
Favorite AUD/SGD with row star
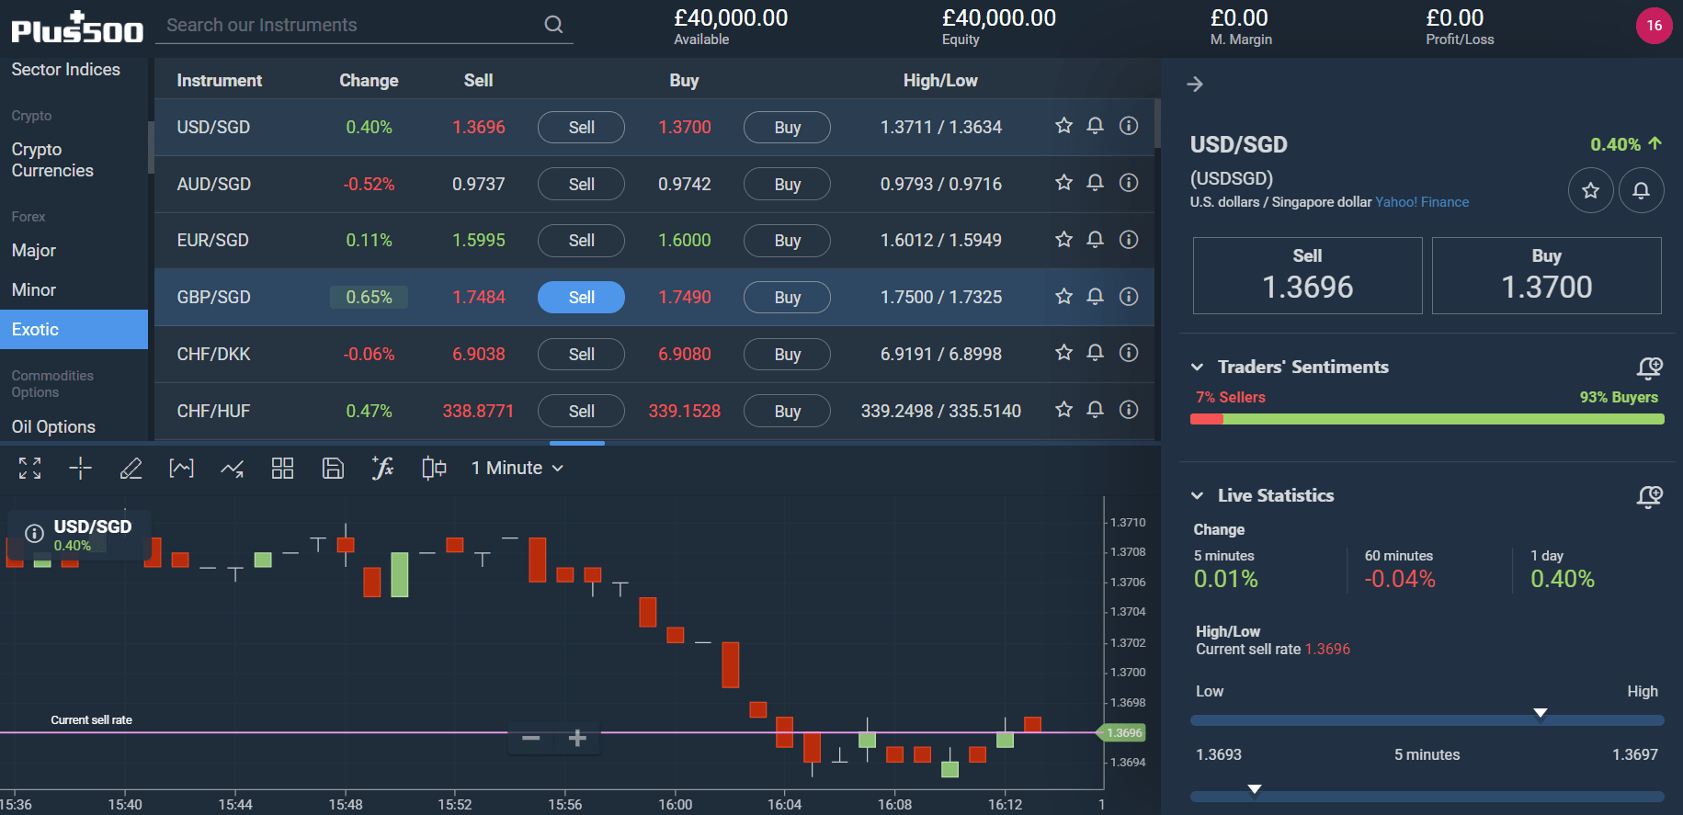1063,183
